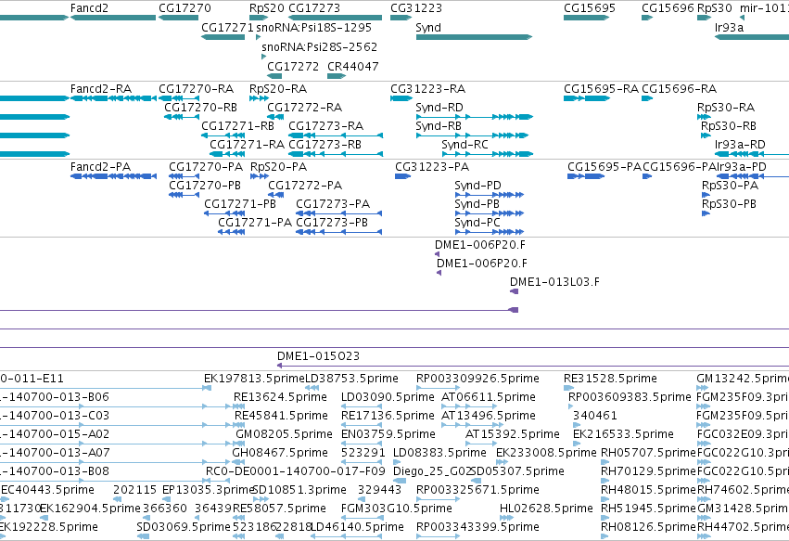The image size is (789, 541).
Task: Click protein Ir93a-PD label
Action: coord(741,167)
